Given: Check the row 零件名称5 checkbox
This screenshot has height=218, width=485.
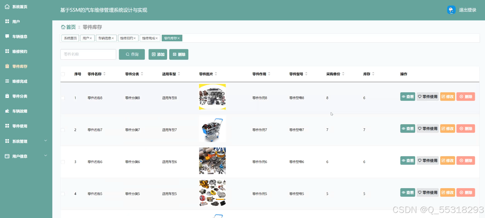Looking at the screenshot, I should coord(63,194).
